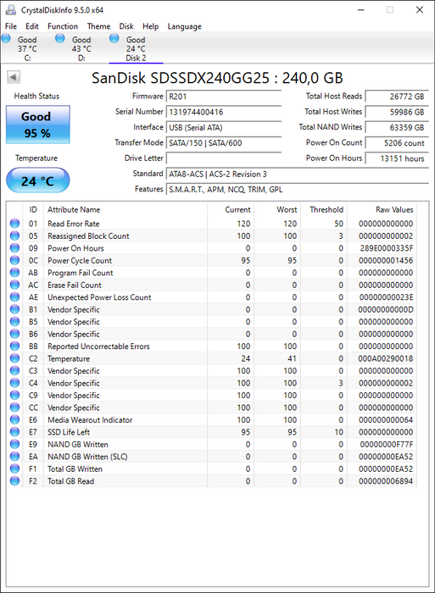
Task: Open the Help menu
Action: pos(150,26)
